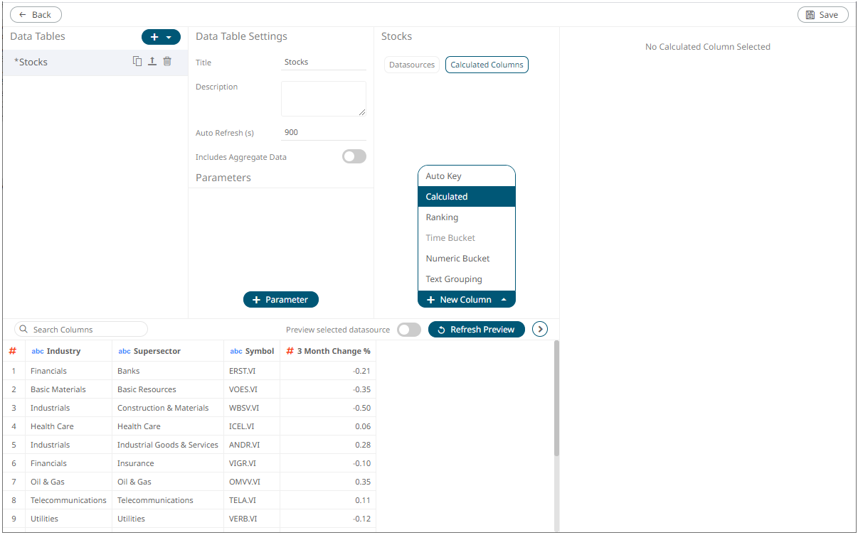Click the upload icon next to Stocks

pos(152,62)
